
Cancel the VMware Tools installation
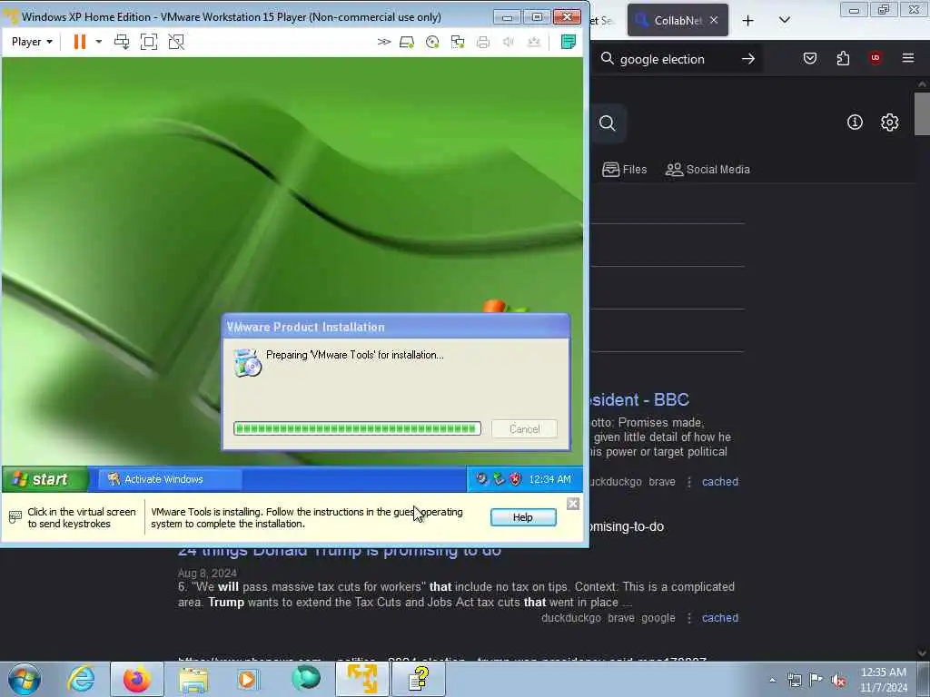(524, 428)
